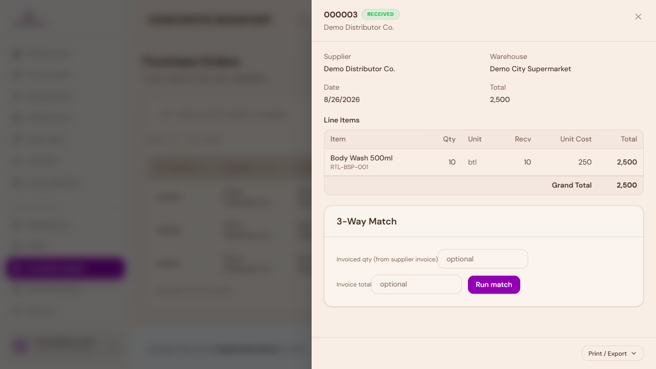Click the Recv column header

[x=523, y=139]
